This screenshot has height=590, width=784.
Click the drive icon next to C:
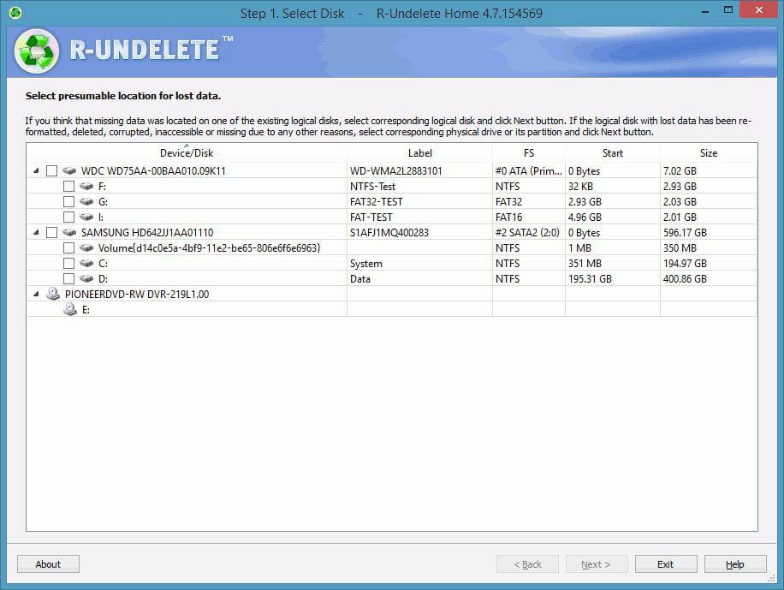[86, 263]
